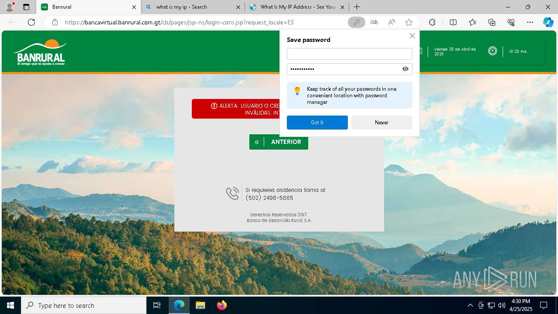Open Browser essentials heart icon

[511, 22]
